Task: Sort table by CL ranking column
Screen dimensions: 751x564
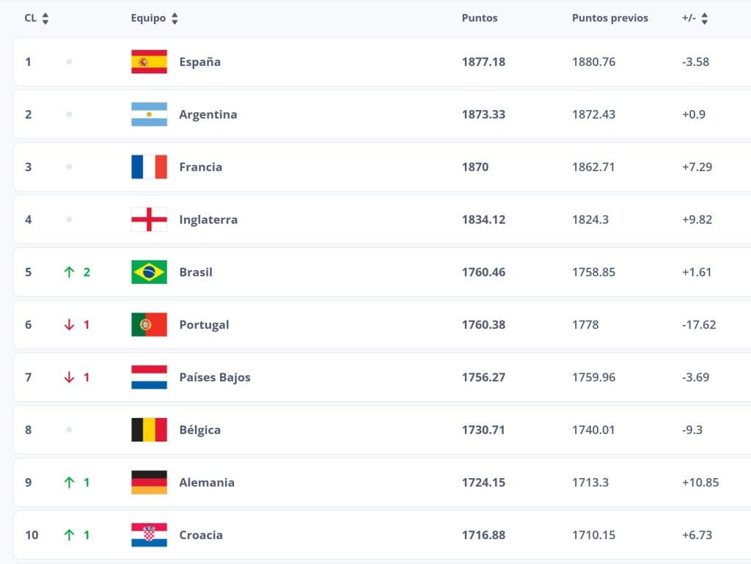Action: (45, 19)
